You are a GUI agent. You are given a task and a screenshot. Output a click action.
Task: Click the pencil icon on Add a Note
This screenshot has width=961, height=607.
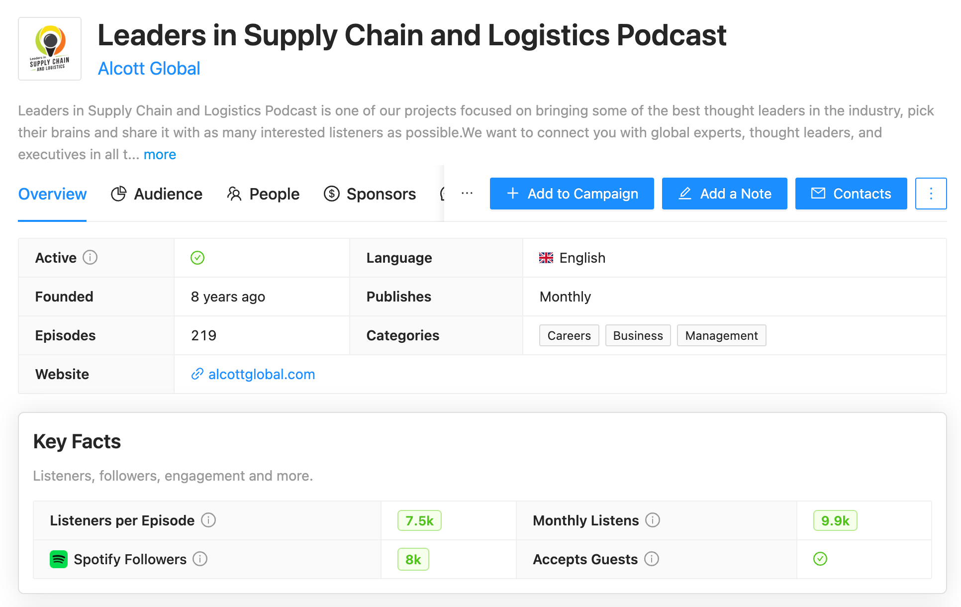click(686, 194)
